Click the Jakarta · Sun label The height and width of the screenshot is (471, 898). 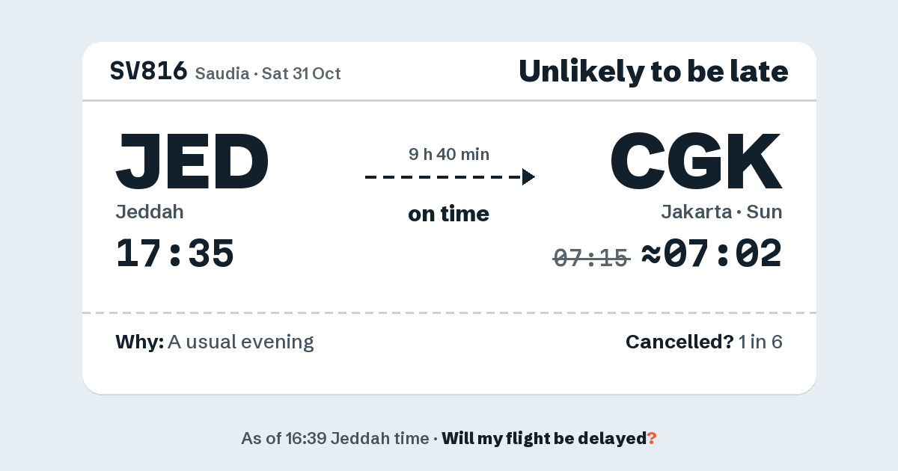721,212
